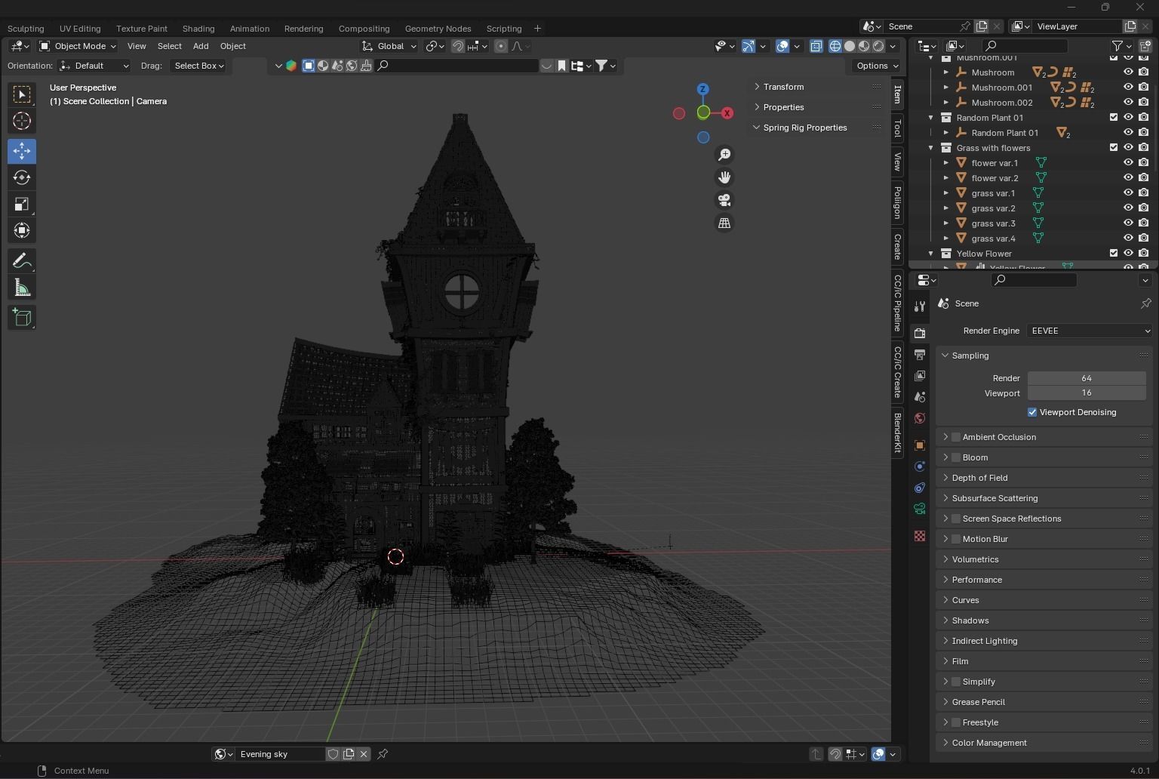Choose the Rotate tool
The width and height of the screenshot is (1159, 779).
pyautogui.click(x=22, y=177)
